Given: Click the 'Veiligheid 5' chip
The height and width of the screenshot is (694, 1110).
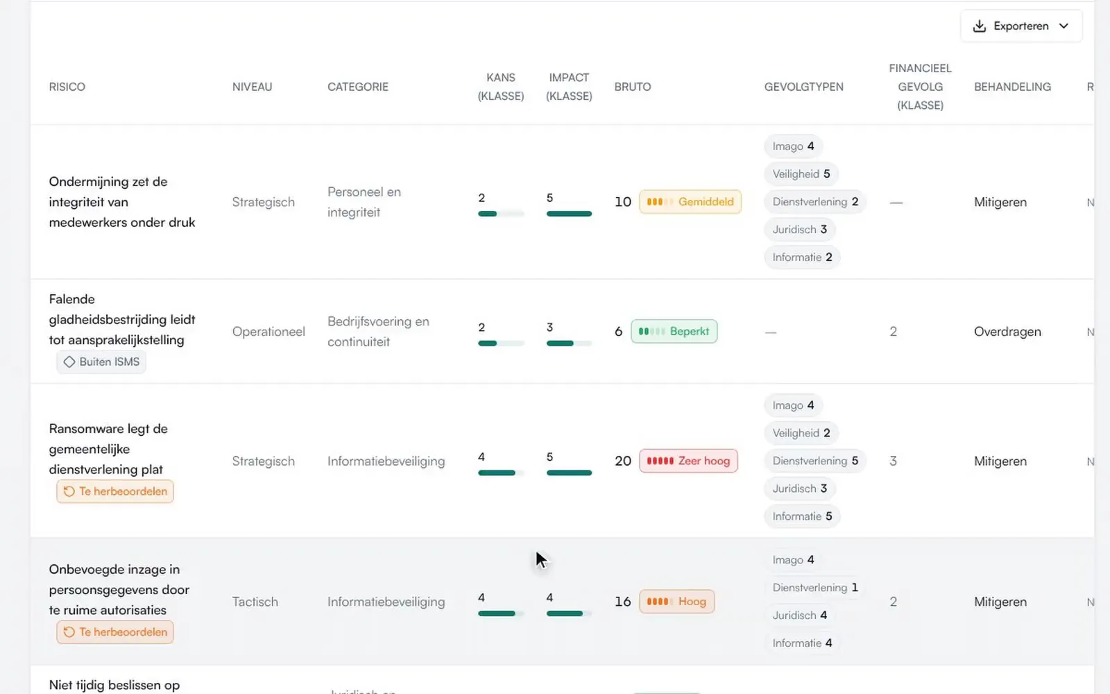Looking at the screenshot, I should coord(801,174).
